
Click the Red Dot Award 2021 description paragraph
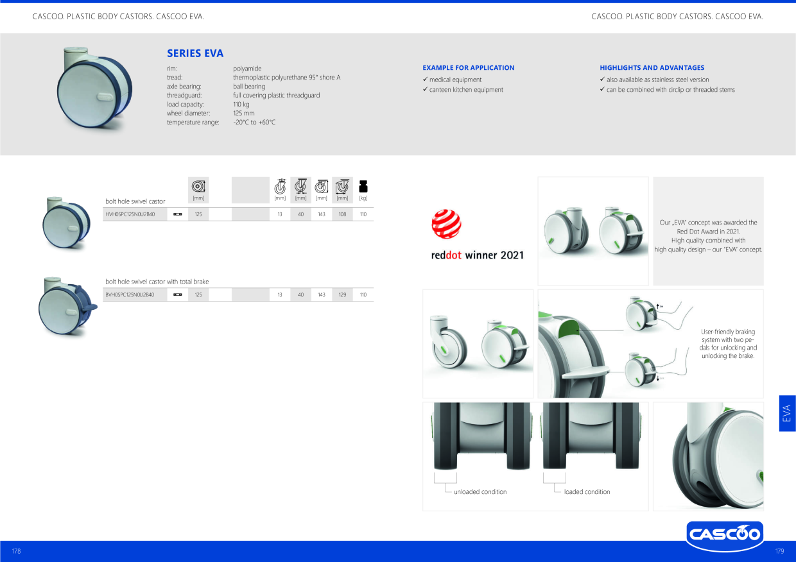pyautogui.click(x=709, y=236)
